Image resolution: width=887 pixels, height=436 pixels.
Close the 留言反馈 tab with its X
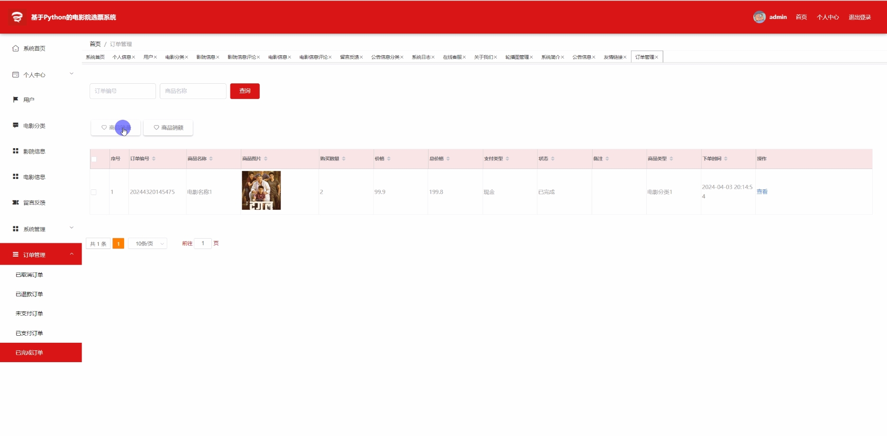pos(361,57)
